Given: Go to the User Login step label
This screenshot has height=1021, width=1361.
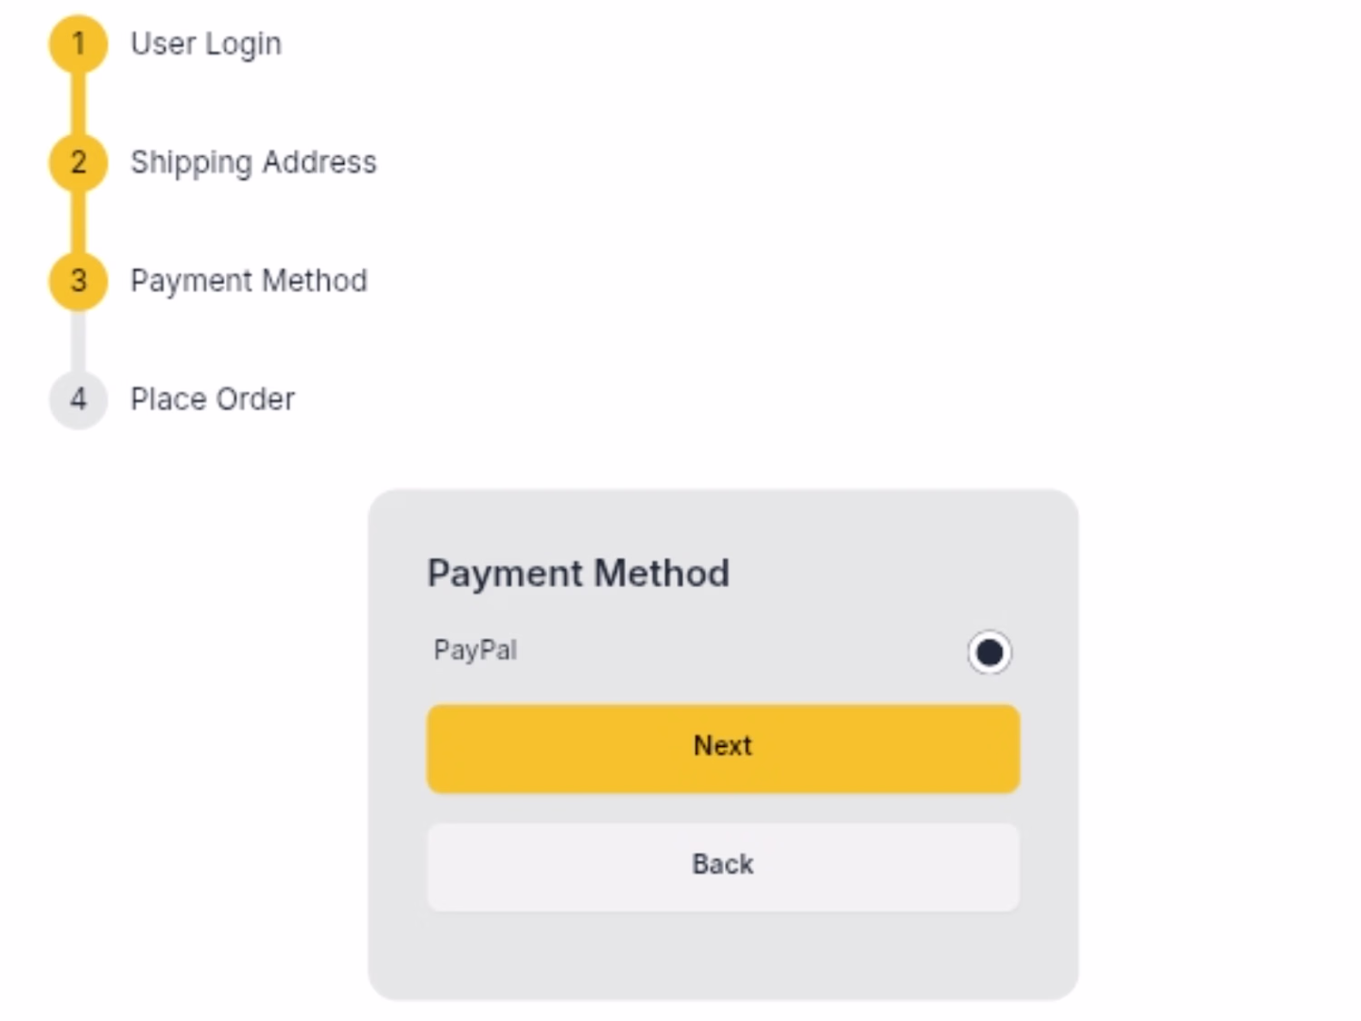Looking at the screenshot, I should (206, 44).
